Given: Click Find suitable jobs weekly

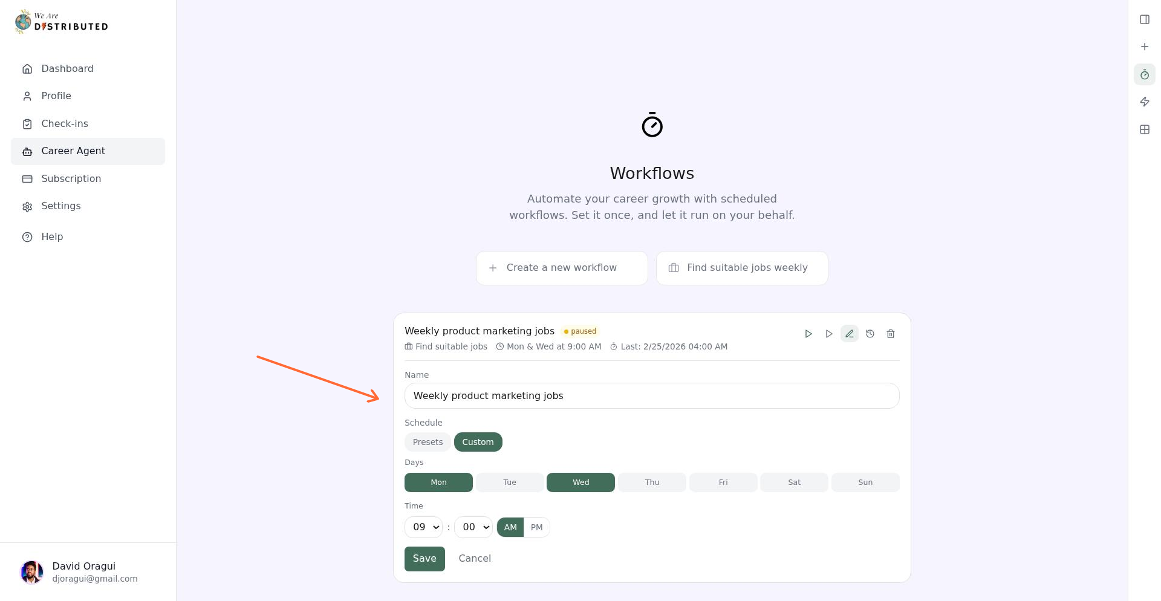Looking at the screenshot, I should click(x=742, y=267).
